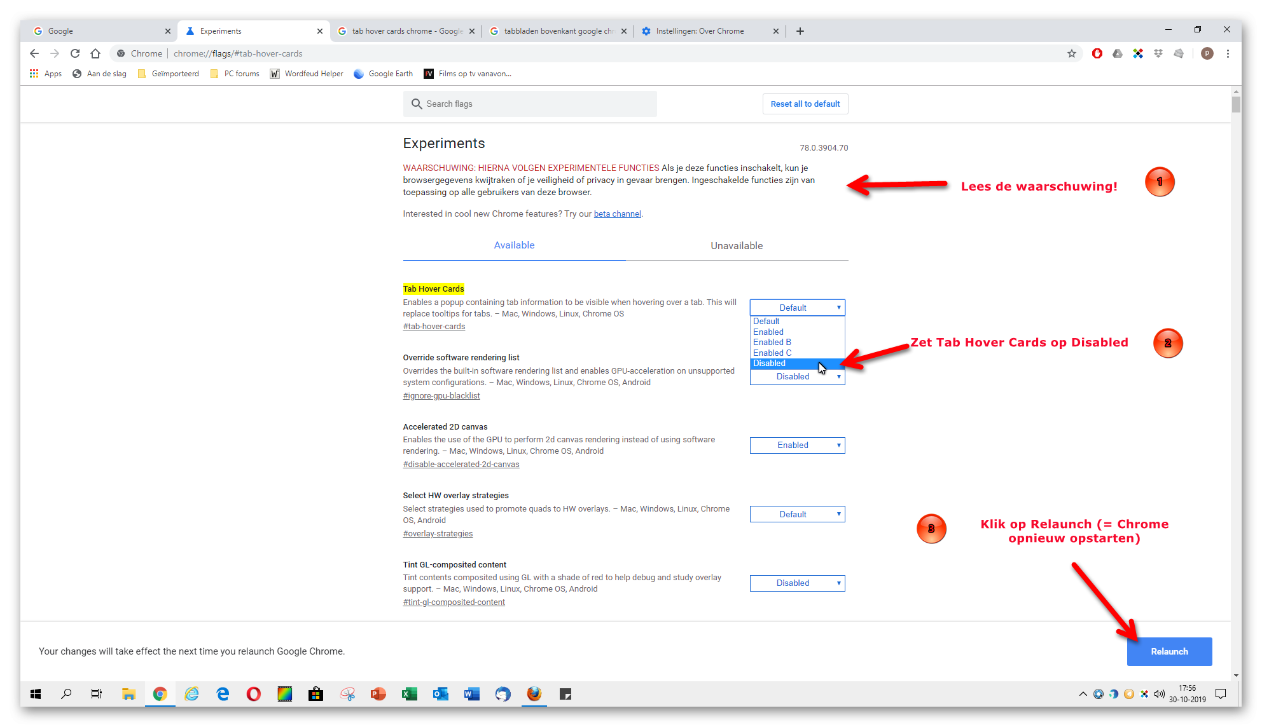
Task: Open the Dropbox extension icon
Action: click(x=1158, y=53)
